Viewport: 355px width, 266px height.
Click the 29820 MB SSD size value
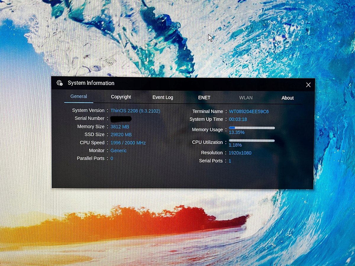coord(121,134)
